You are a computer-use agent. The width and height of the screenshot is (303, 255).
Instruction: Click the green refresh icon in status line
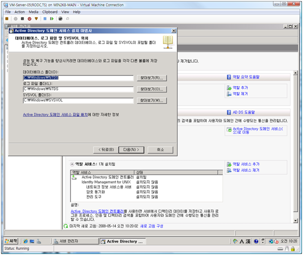pos(65,226)
